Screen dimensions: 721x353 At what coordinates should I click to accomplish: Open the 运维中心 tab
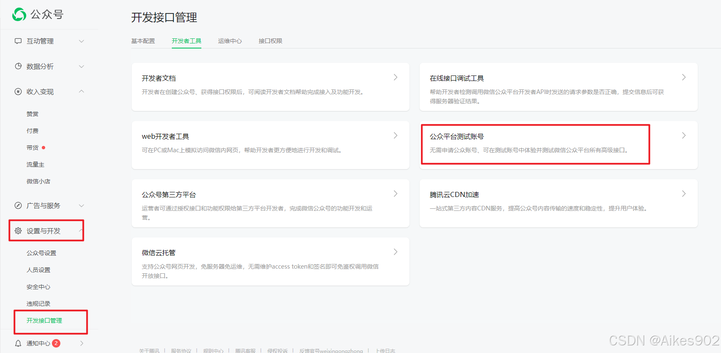(230, 41)
